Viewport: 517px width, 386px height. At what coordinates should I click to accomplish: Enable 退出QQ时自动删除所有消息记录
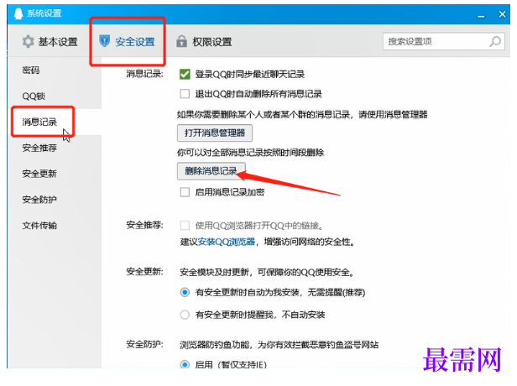(185, 94)
